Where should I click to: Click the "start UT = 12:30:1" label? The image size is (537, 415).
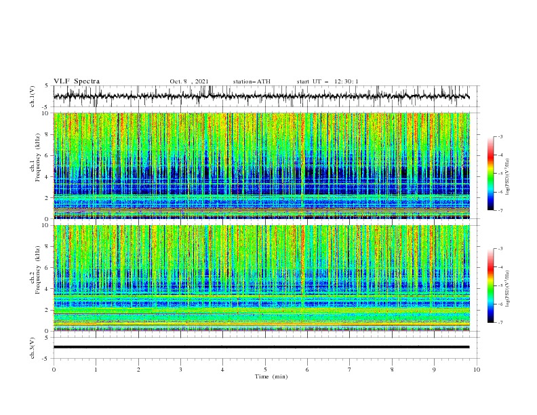point(327,81)
